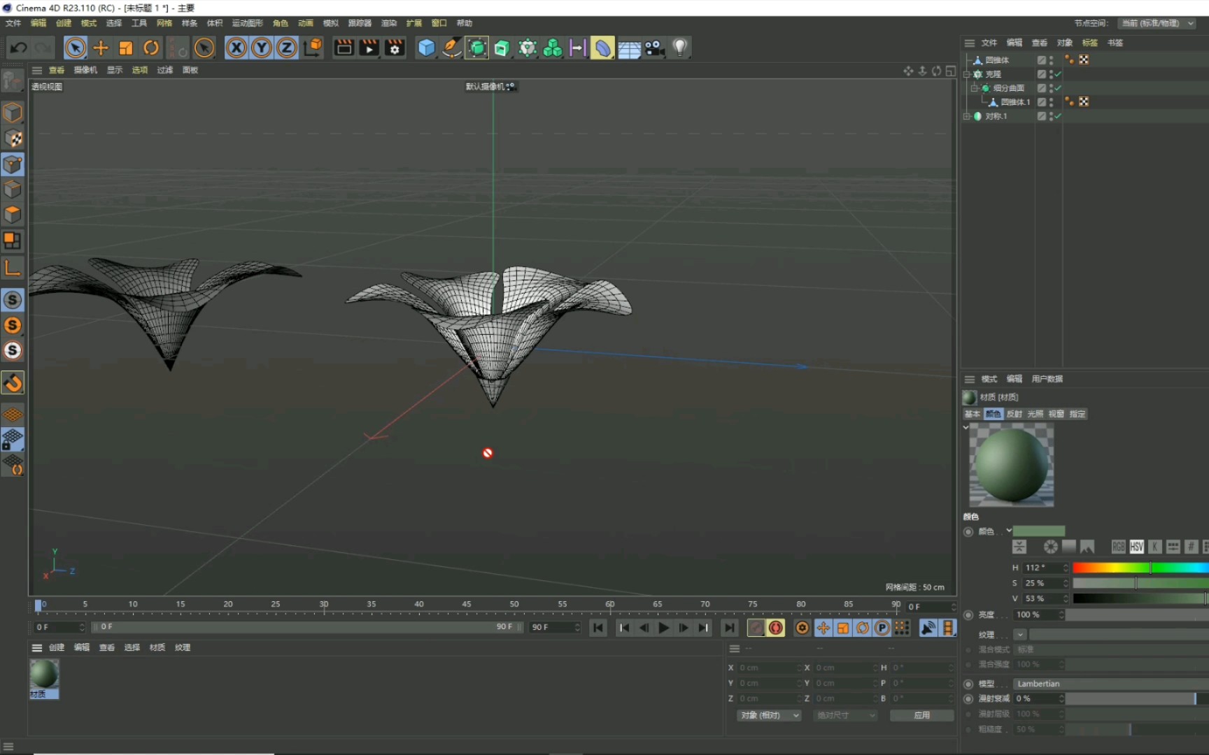Toggle the 对称.1 object enable checkmark
The width and height of the screenshot is (1209, 755).
(1058, 116)
